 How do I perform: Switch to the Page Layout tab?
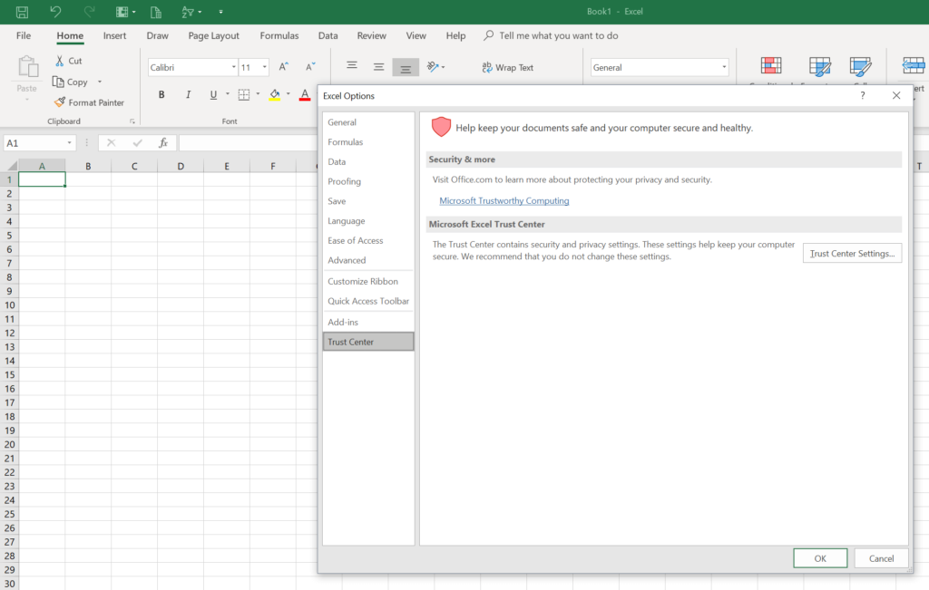point(214,35)
